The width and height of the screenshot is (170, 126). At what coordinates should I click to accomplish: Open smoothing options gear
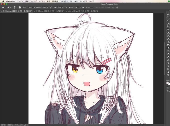83,7
